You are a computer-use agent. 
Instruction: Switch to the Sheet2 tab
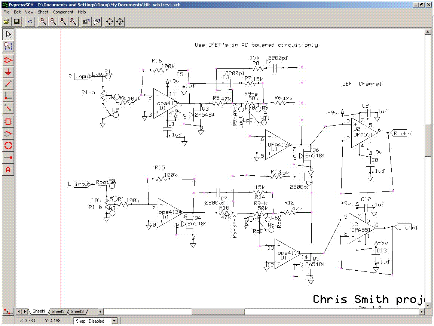pos(58,311)
